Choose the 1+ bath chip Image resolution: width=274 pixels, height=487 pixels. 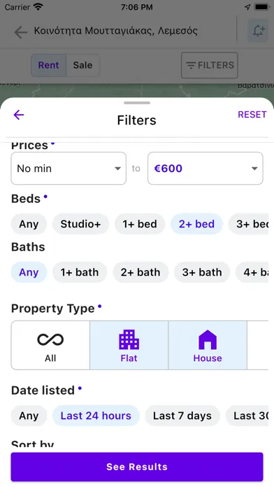click(x=80, y=272)
